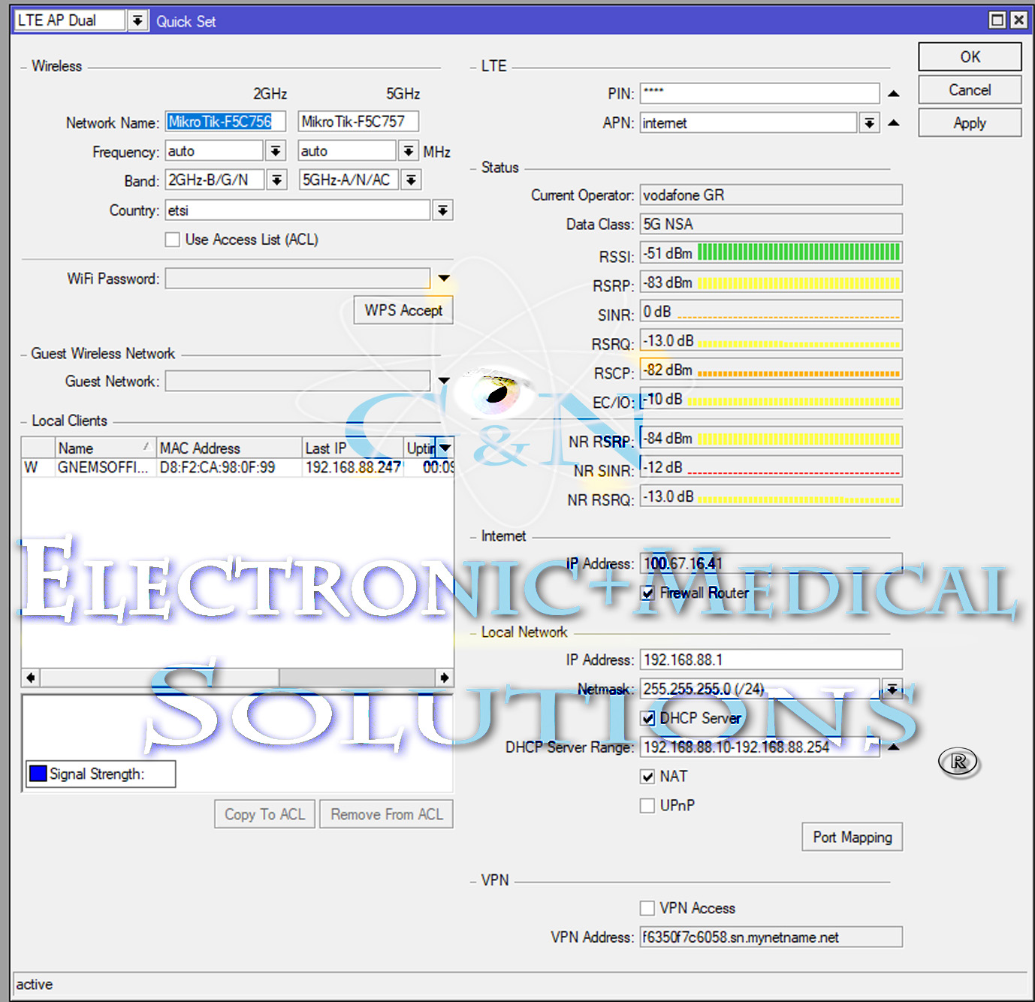
Task: Click the WPS Accept button
Action: (x=403, y=310)
